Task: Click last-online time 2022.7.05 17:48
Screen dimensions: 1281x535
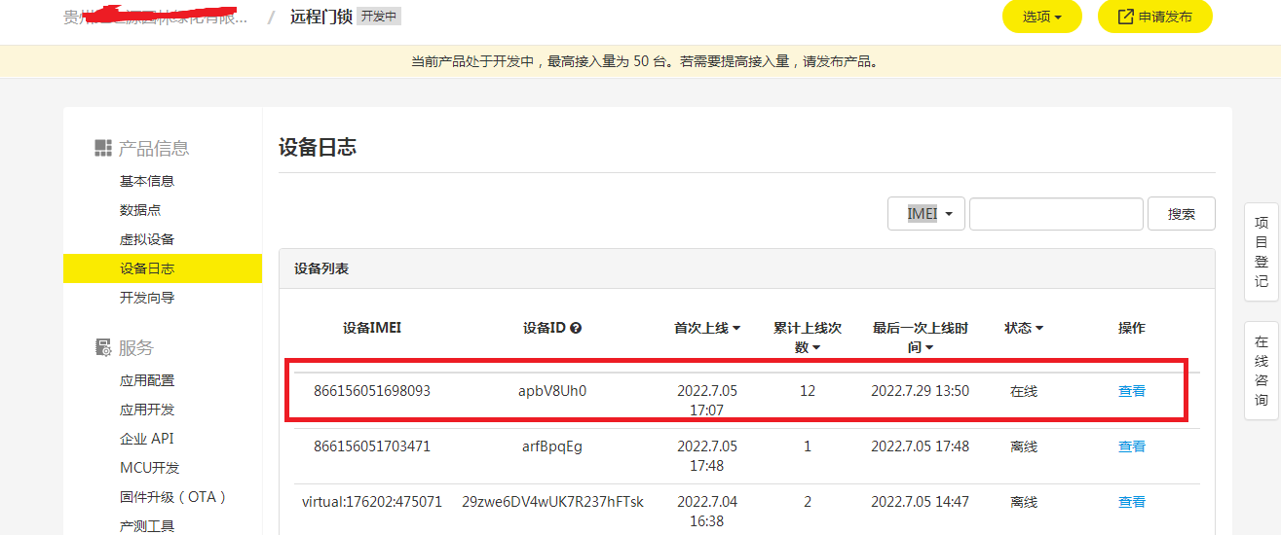Action: 920,446
